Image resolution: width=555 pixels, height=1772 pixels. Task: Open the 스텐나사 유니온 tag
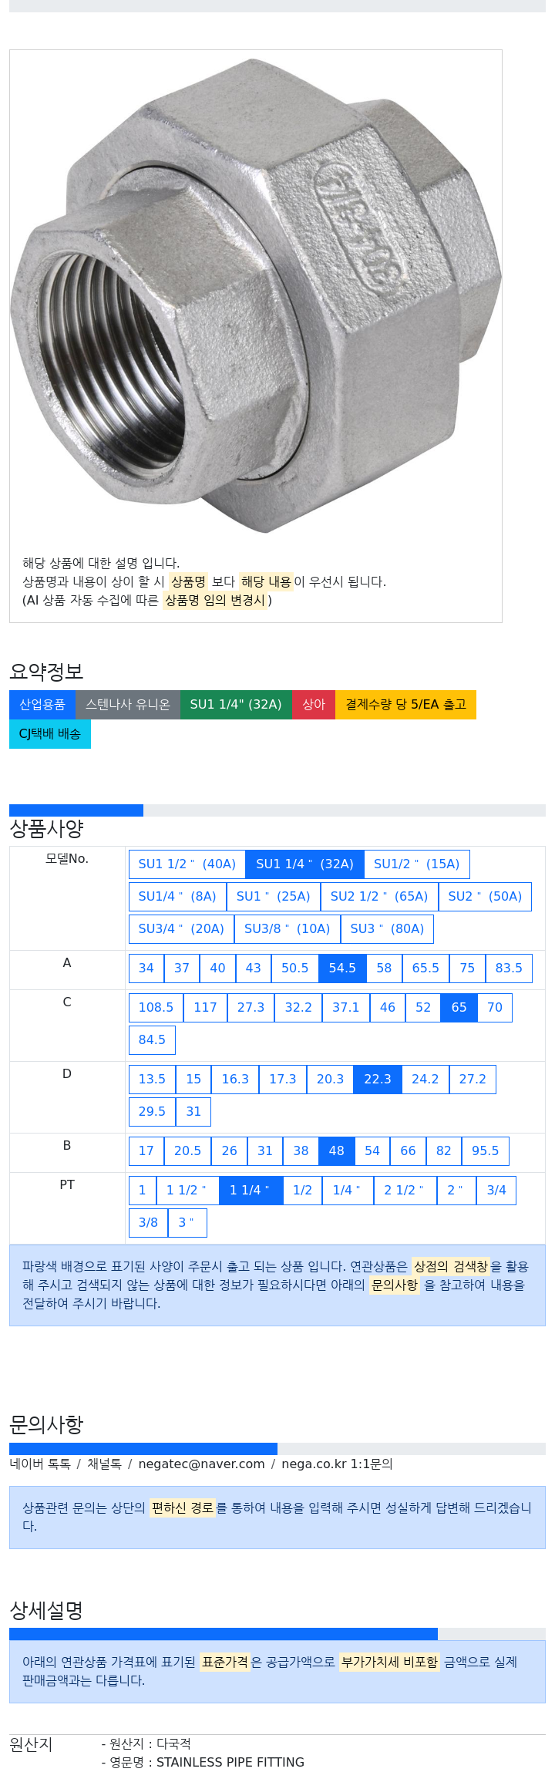coord(128,704)
